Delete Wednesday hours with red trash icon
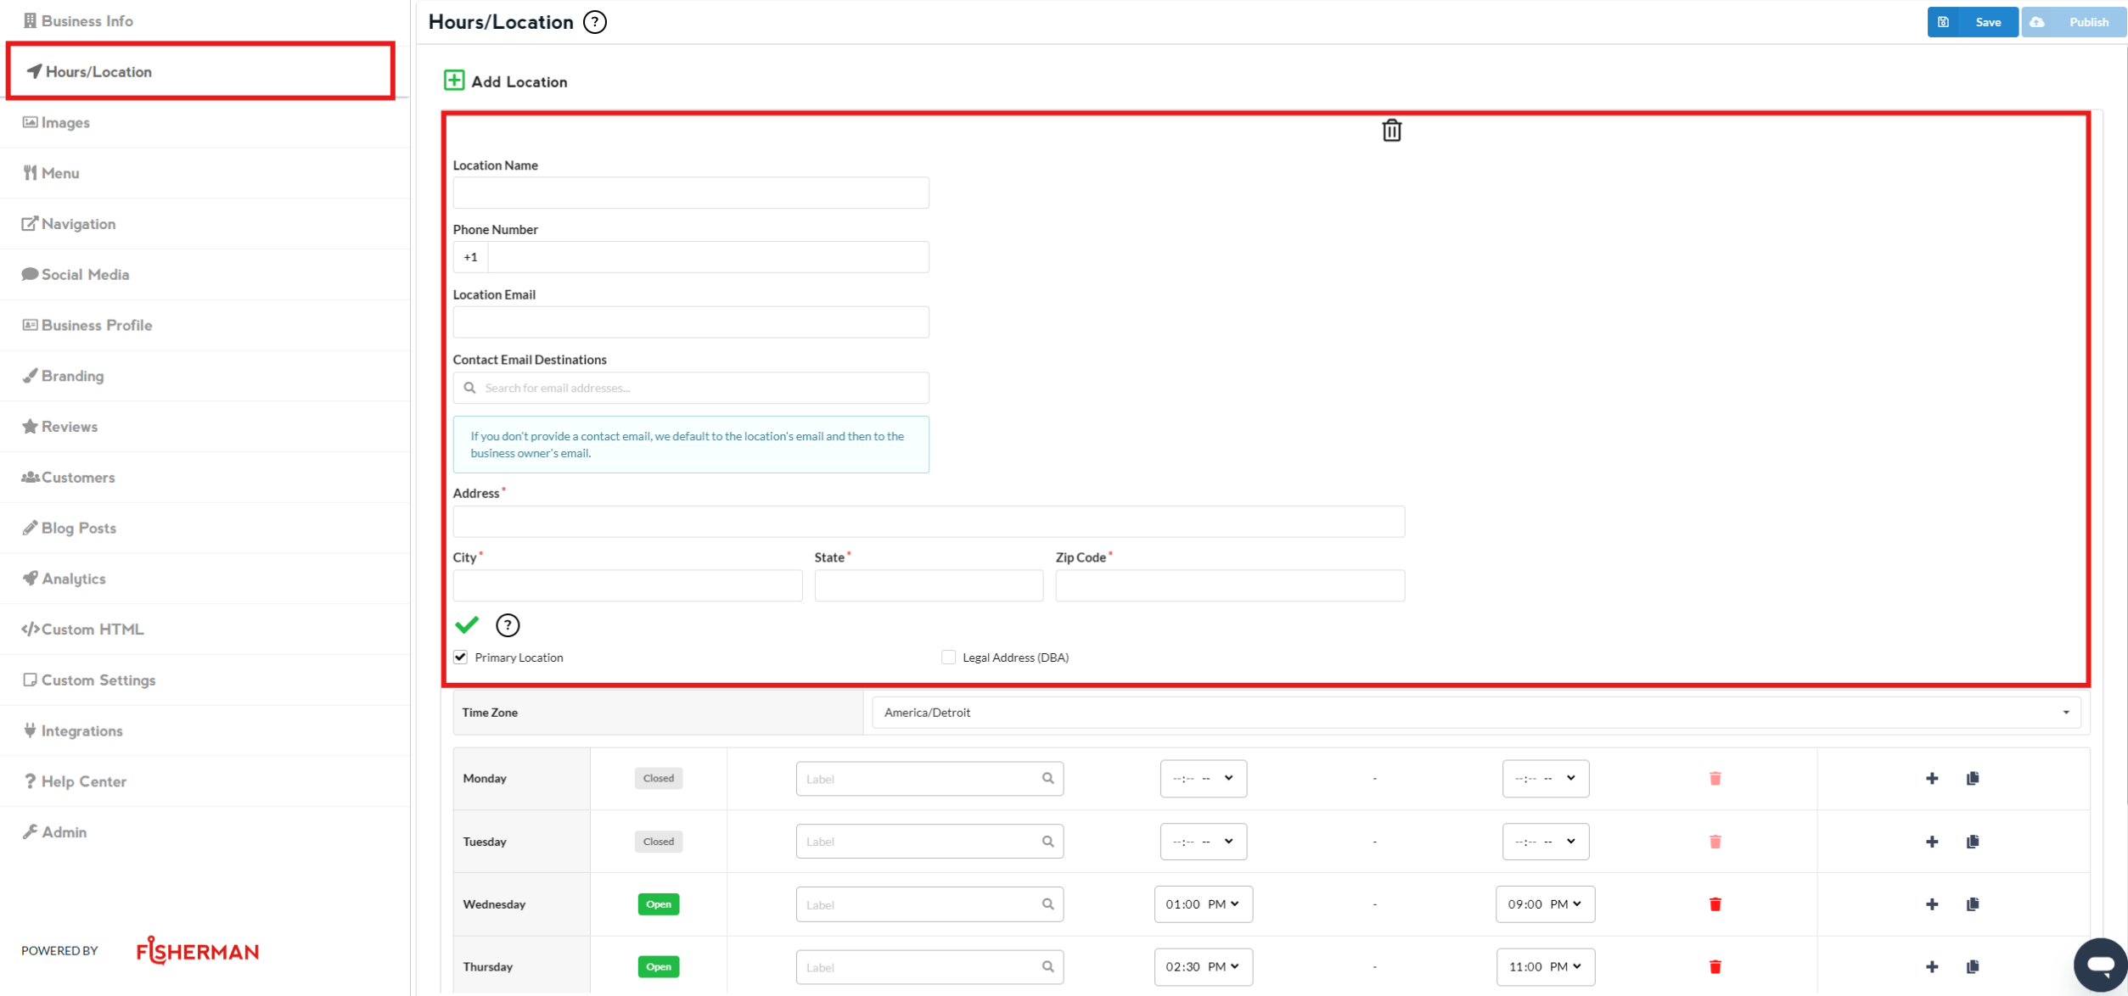This screenshot has height=996, width=2128. pos(1715,904)
